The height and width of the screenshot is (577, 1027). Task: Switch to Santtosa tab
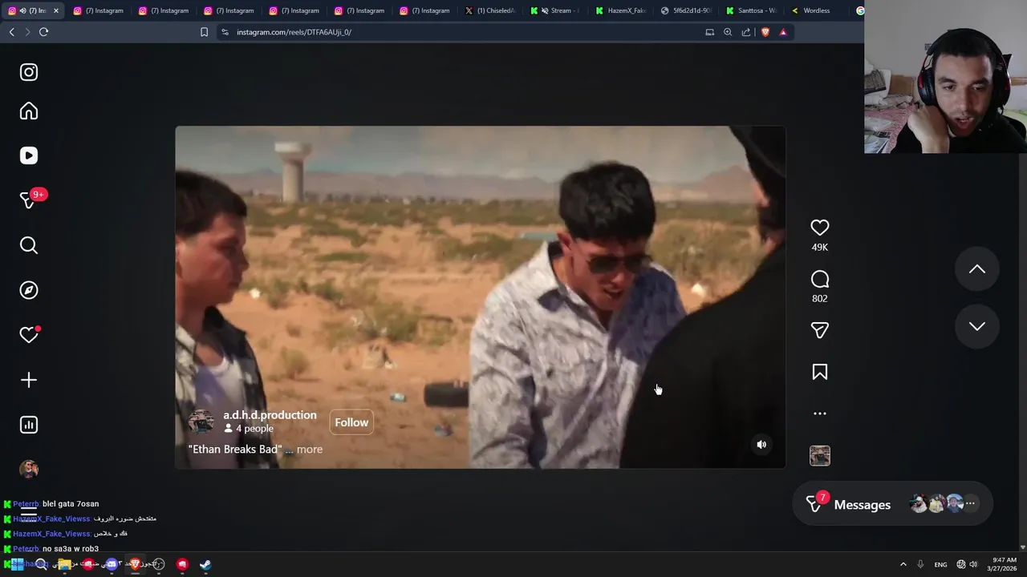coord(751,10)
